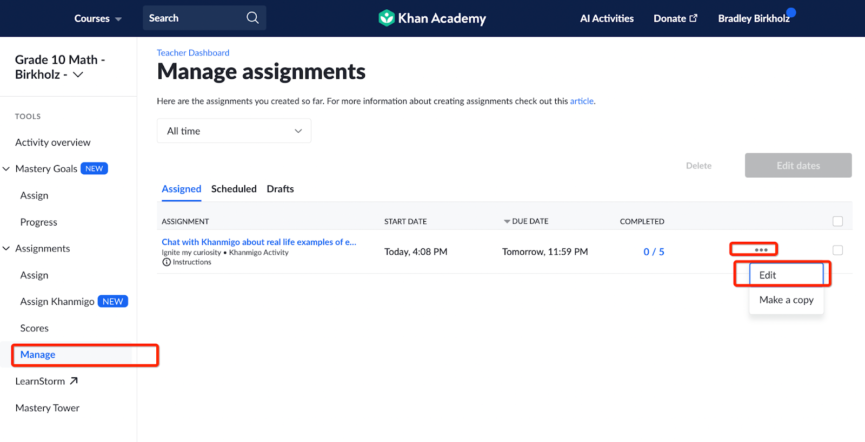Open the Bradley Birkholz account menu
865x442 pixels.
[x=754, y=18]
